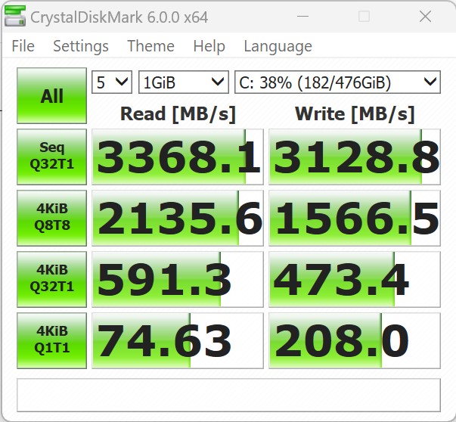Click the 4KiB Q32T1 read result 591.3
The width and height of the screenshot is (456, 422).
(178, 279)
